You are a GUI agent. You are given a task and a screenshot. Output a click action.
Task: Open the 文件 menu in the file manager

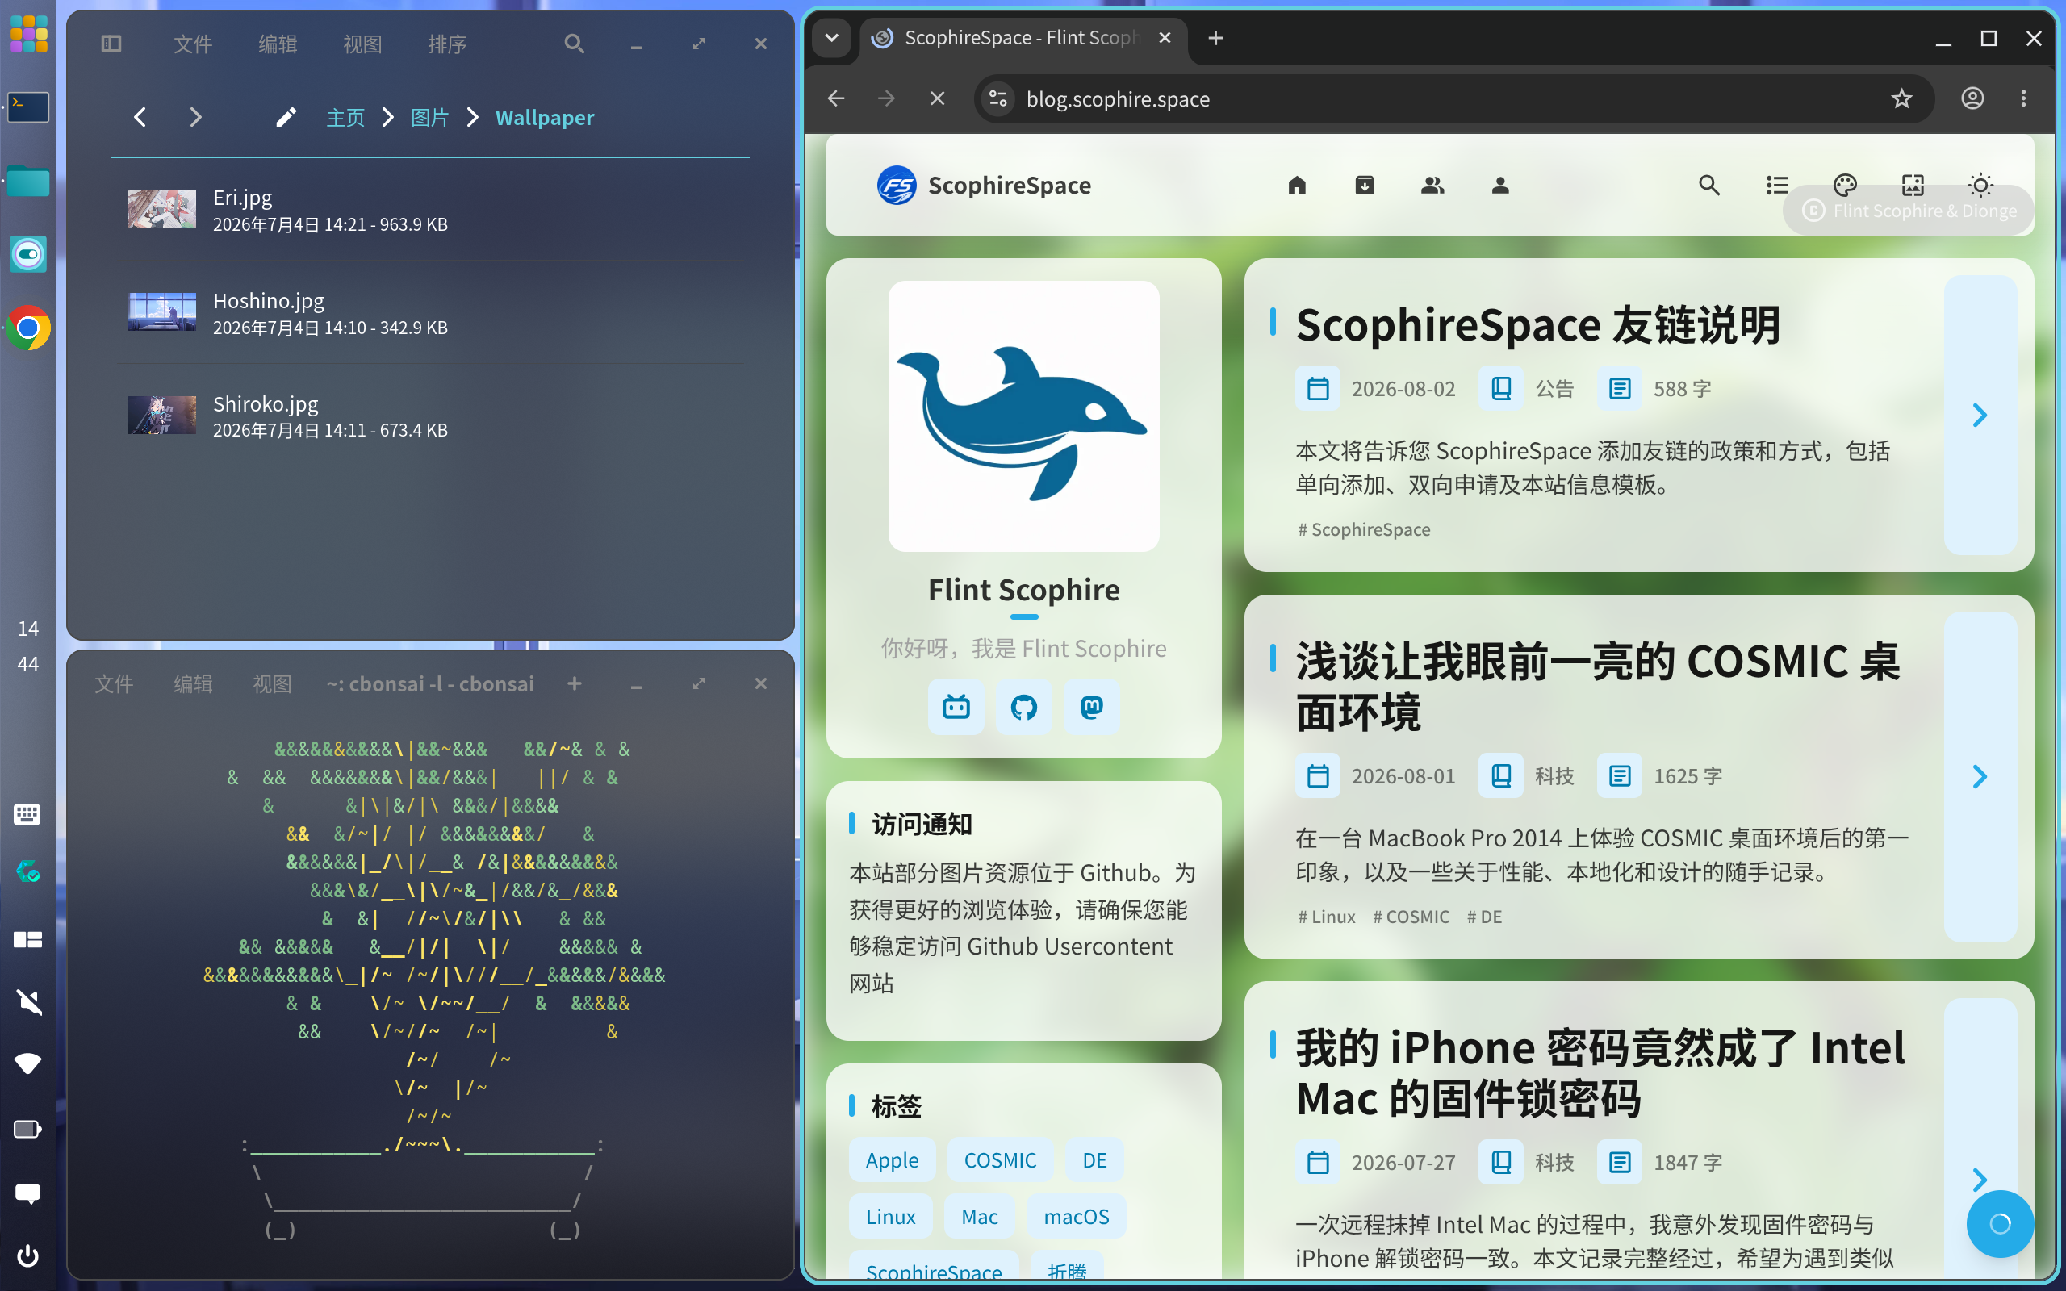[x=192, y=44]
